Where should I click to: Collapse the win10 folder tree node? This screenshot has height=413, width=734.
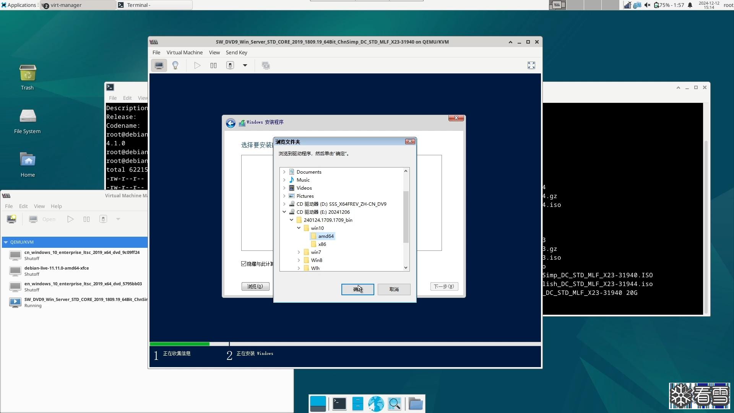click(299, 228)
